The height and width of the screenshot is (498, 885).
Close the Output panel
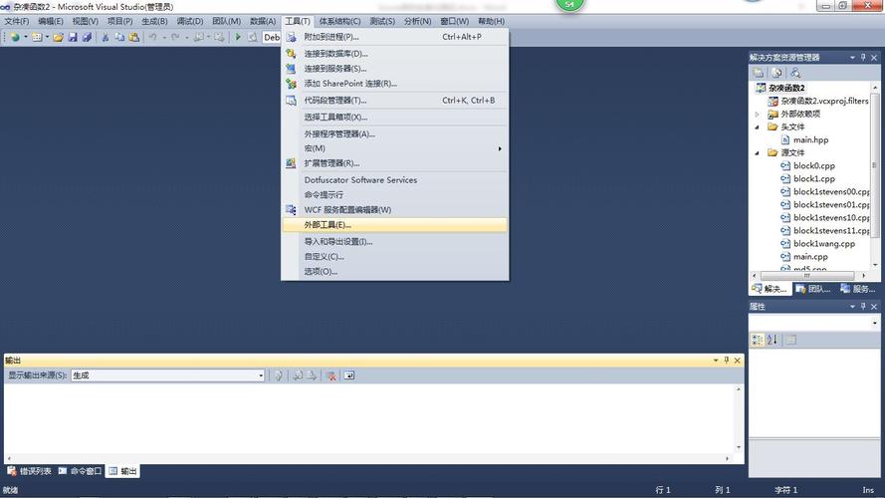click(737, 361)
